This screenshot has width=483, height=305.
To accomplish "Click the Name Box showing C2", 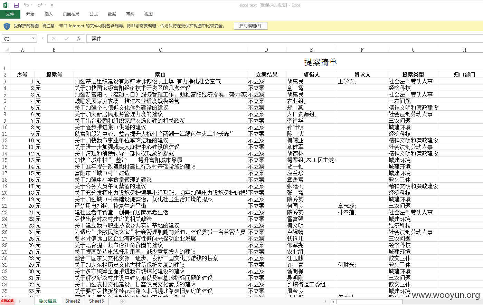I will (x=16, y=39).
